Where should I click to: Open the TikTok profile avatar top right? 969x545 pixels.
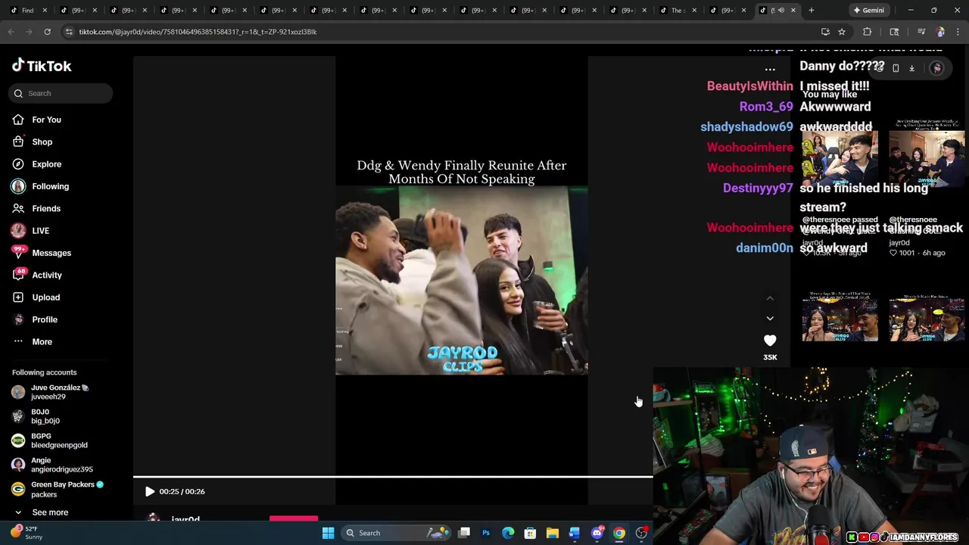click(937, 68)
